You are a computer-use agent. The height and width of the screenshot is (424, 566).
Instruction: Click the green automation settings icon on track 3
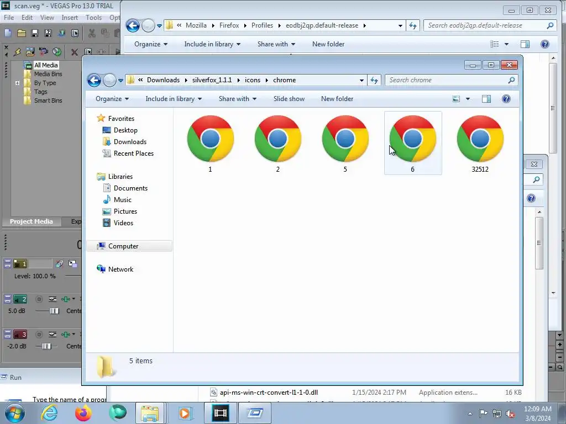66,334
